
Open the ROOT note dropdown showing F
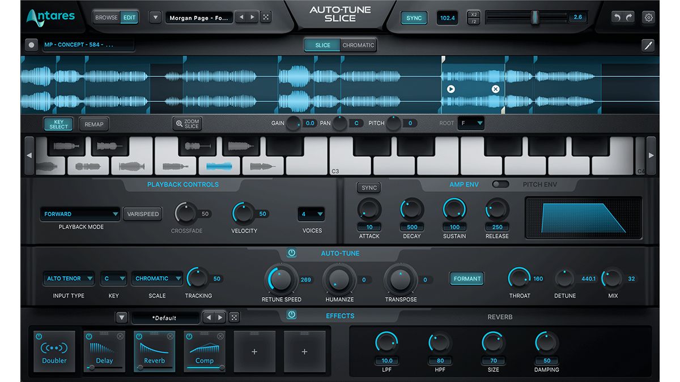(471, 123)
